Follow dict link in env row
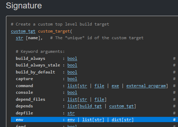Viewport: 178px width, 127px height. 117,120
